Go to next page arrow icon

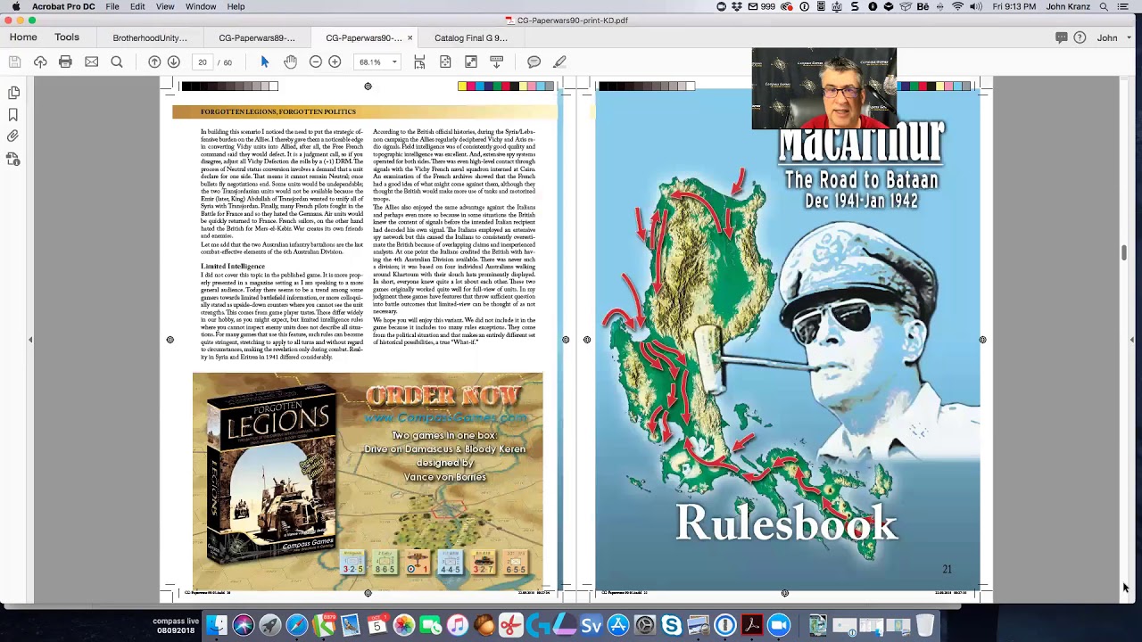[x=174, y=62]
